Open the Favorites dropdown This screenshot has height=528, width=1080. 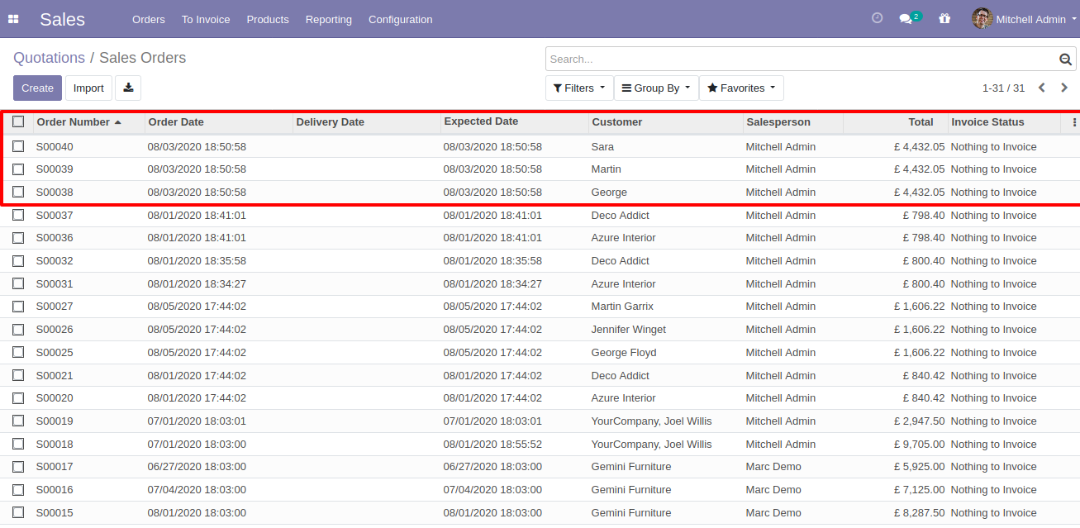click(741, 88)
